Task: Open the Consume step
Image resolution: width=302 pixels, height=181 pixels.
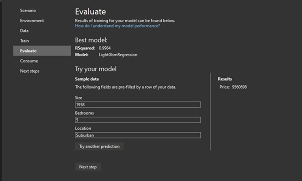Action: coord(29,61)
